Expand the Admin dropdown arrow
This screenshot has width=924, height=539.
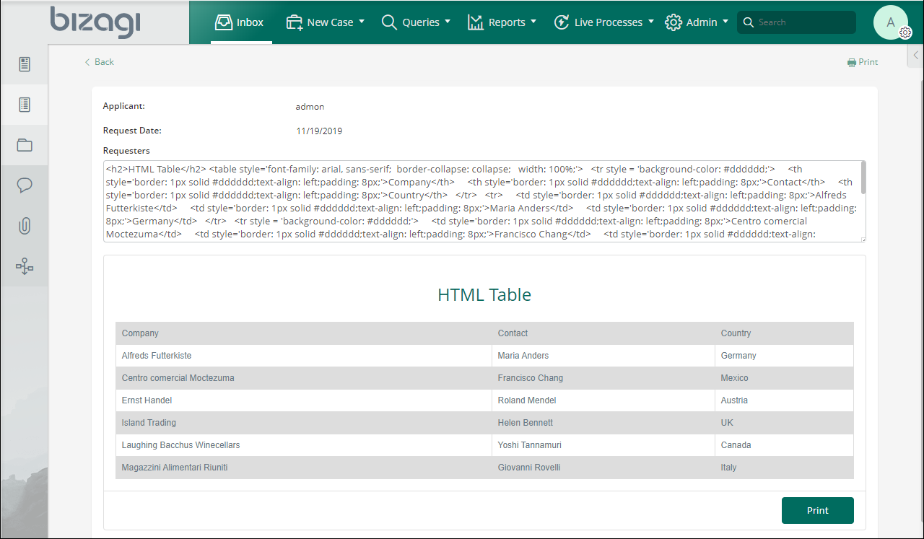pos(725,22)
